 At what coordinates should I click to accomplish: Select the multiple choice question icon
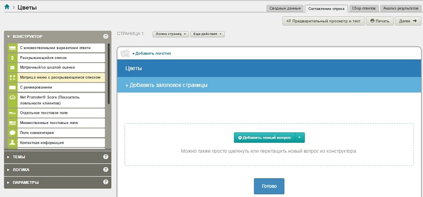(12, 48)
